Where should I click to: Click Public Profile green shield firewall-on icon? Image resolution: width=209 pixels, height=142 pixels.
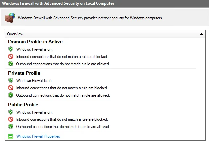point(11,112)
